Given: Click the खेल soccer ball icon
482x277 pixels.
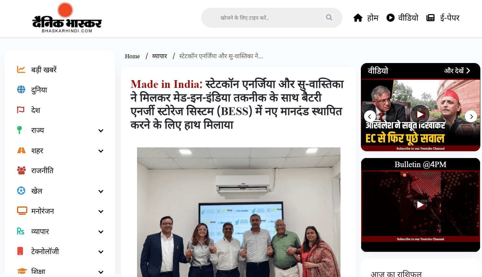Looking at the screenshot, I should pos(21,191).
